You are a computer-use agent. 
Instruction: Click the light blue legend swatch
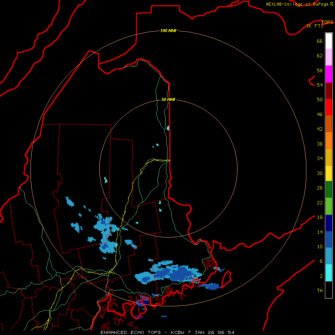pos(329,256)
